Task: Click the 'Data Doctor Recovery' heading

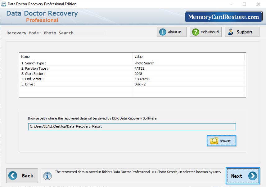Action: pos(42,13)
